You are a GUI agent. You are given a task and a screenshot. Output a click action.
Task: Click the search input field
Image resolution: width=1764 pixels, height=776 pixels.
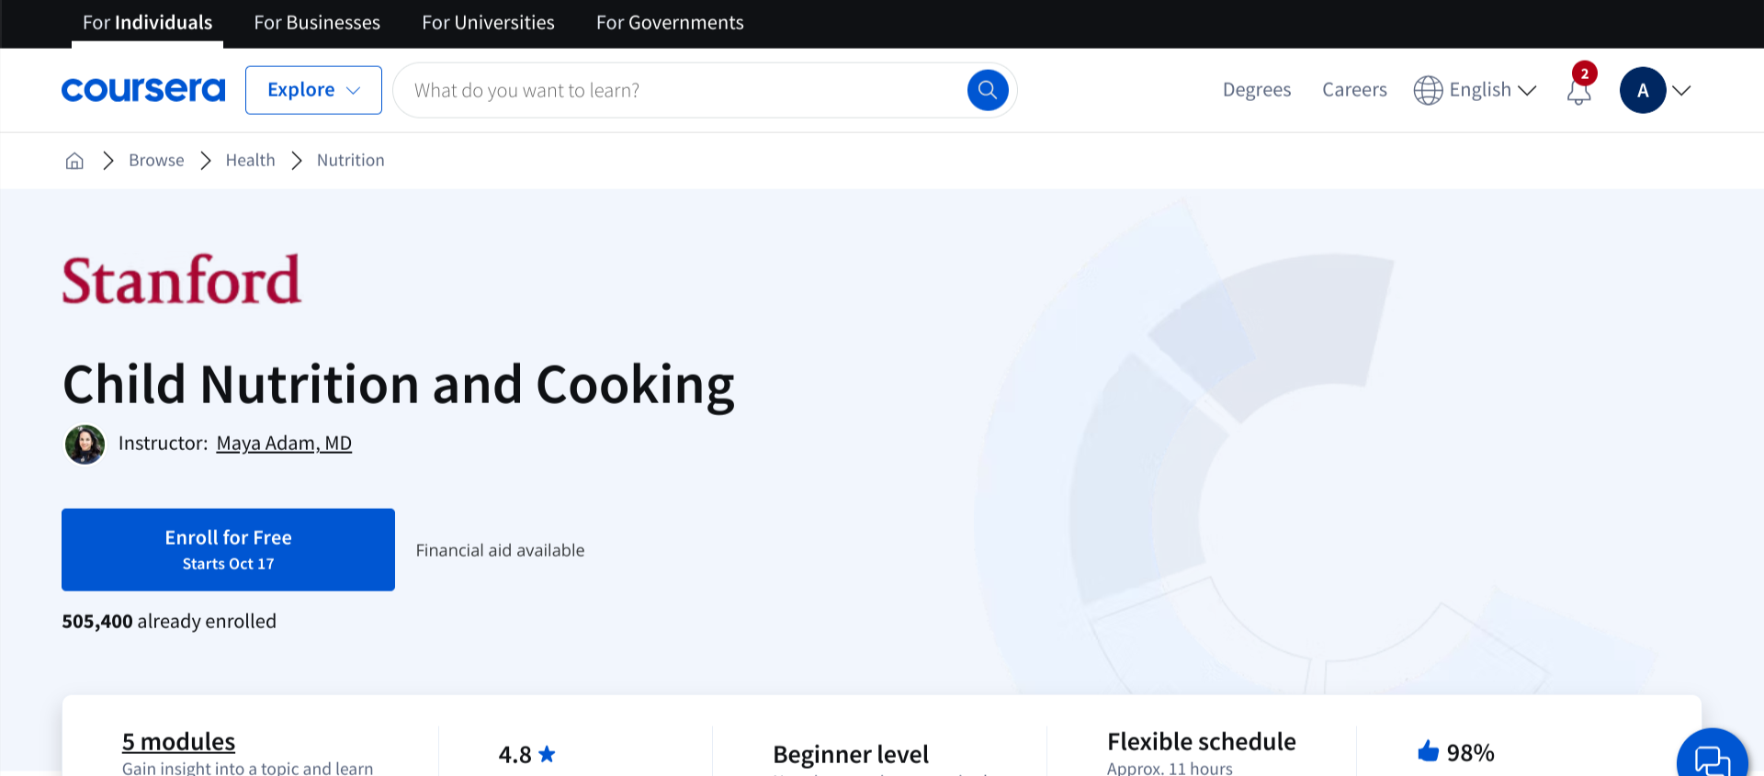pyautogui.click(x=680, y=90)
